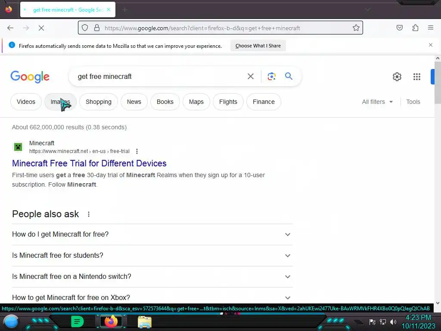Open the All filters dropdown
Screen dimensions: 441x331
[x=377, y=102]
